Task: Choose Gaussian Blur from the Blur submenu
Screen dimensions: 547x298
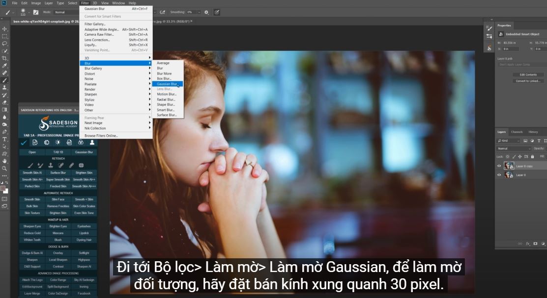Action: pyautogui.click(x=167, y=84)
